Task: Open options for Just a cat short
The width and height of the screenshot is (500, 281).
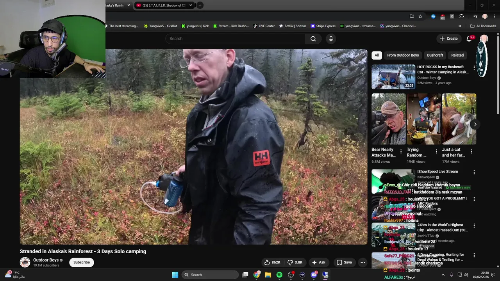Action: [471, 151]
